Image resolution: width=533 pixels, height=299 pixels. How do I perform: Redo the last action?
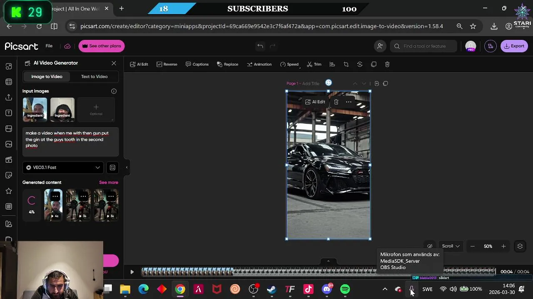click(273, 46)
